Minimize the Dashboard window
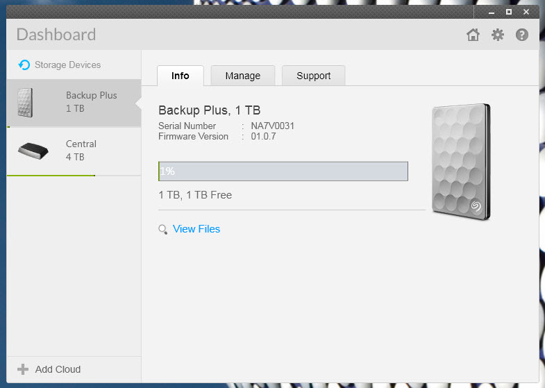545x388 pixels. 491,12
